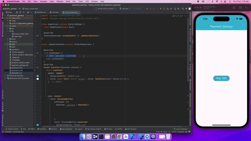Expand Scratches and Consoles in the project tree

(5, 78)
